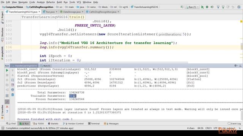Click the highlighted Trainable Parameters value
The image size is (243, 136).
[x=73, y=96]
